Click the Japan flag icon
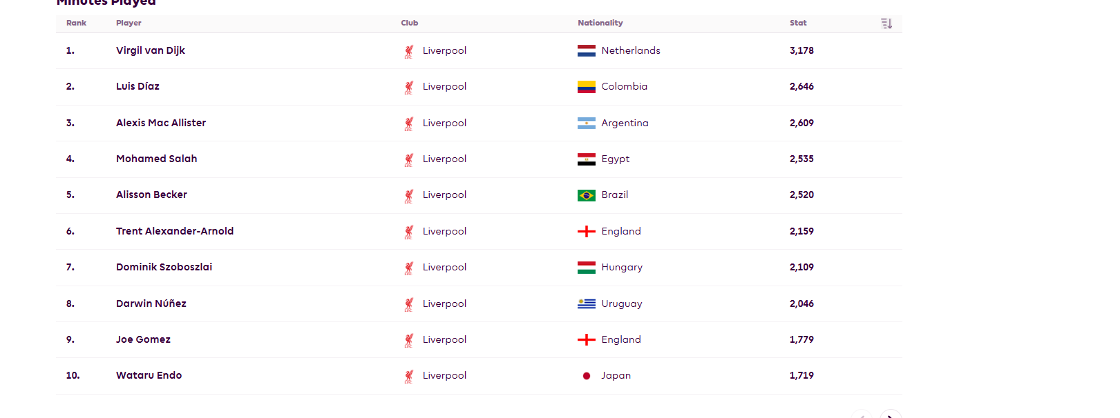 [x=587, y=376]
